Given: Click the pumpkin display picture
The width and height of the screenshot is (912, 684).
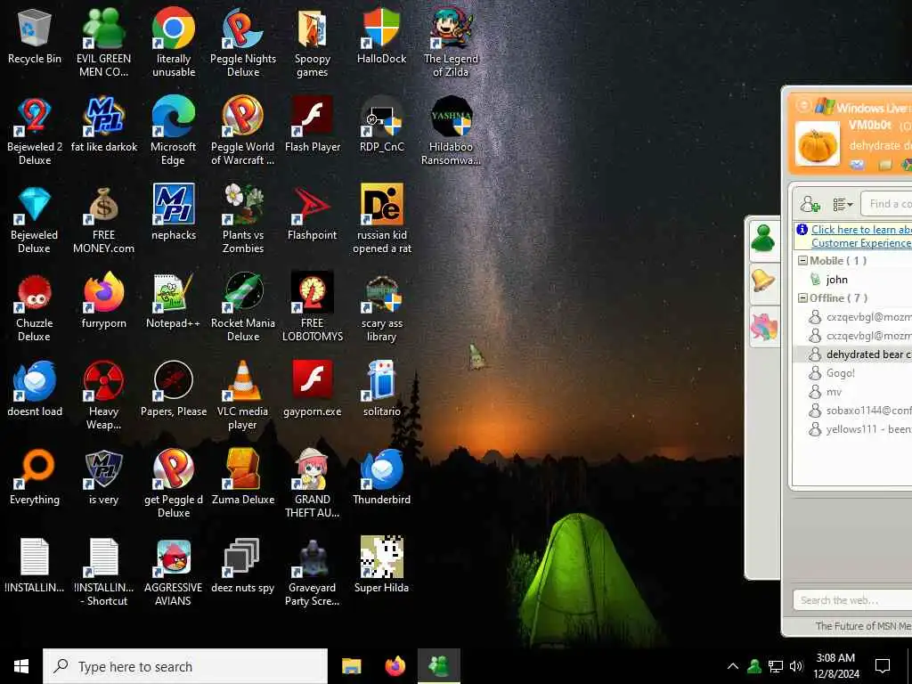Looking at the screenshot, I should pyautogui.click(x=818, y=144).
